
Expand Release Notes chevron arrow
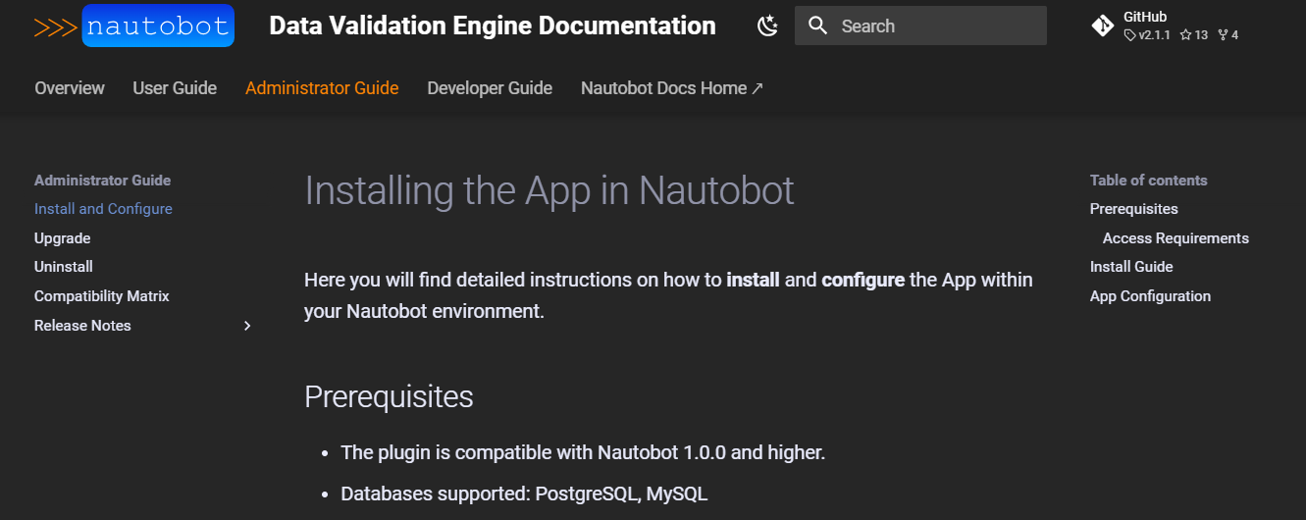247,326
